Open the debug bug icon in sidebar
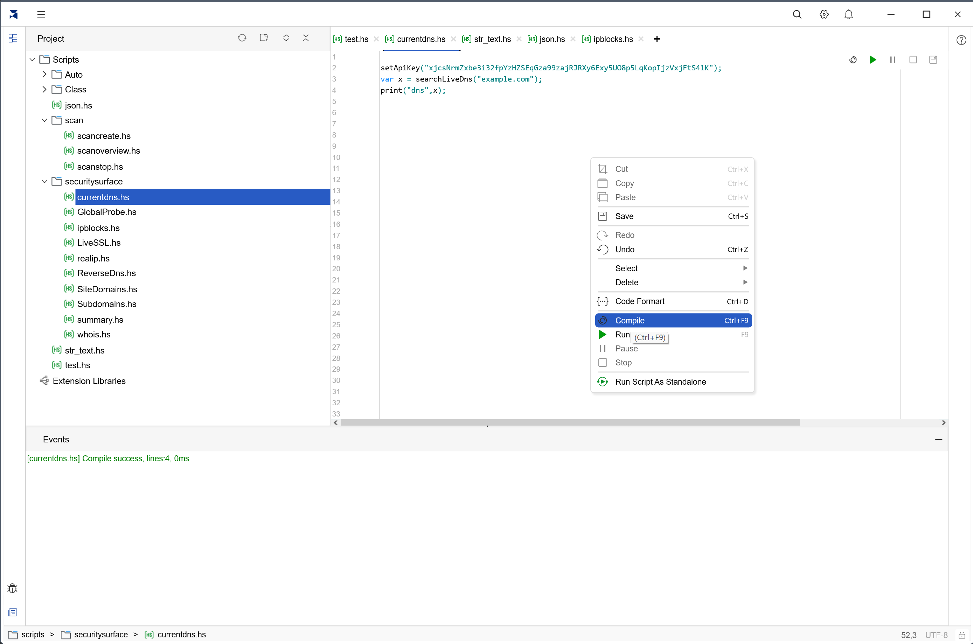The width and height of the screenshot is (973, 644). pyautogui.click(x=12, y=588)
